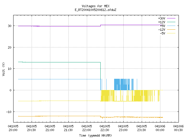Click the y-axis label 'Volt (V)'
The image size is (184, 138).
(x=3, y=69)
